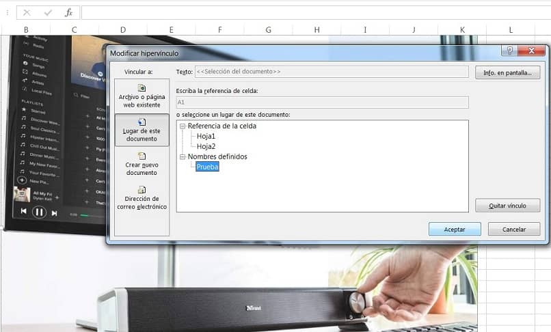Click the next track icon in picture
Viewport: 551px width, 332px height.
(54, 213)
